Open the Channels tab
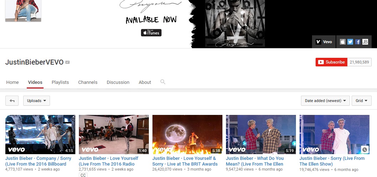Viewport: 377px width, 177px height. tap(88, 82)
